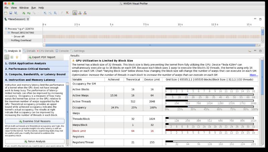This screenshot has width=268, height=152.
Task: Click the timeline horizontal scrollbar left arrow
Action: (44, 45)
